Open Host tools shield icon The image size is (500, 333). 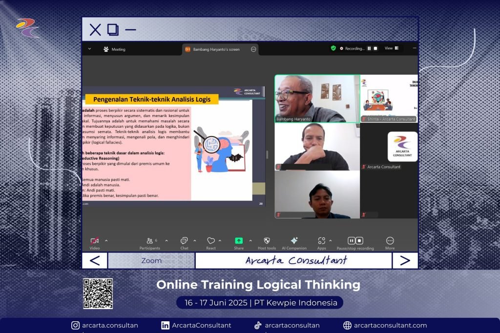click(267, 241)
